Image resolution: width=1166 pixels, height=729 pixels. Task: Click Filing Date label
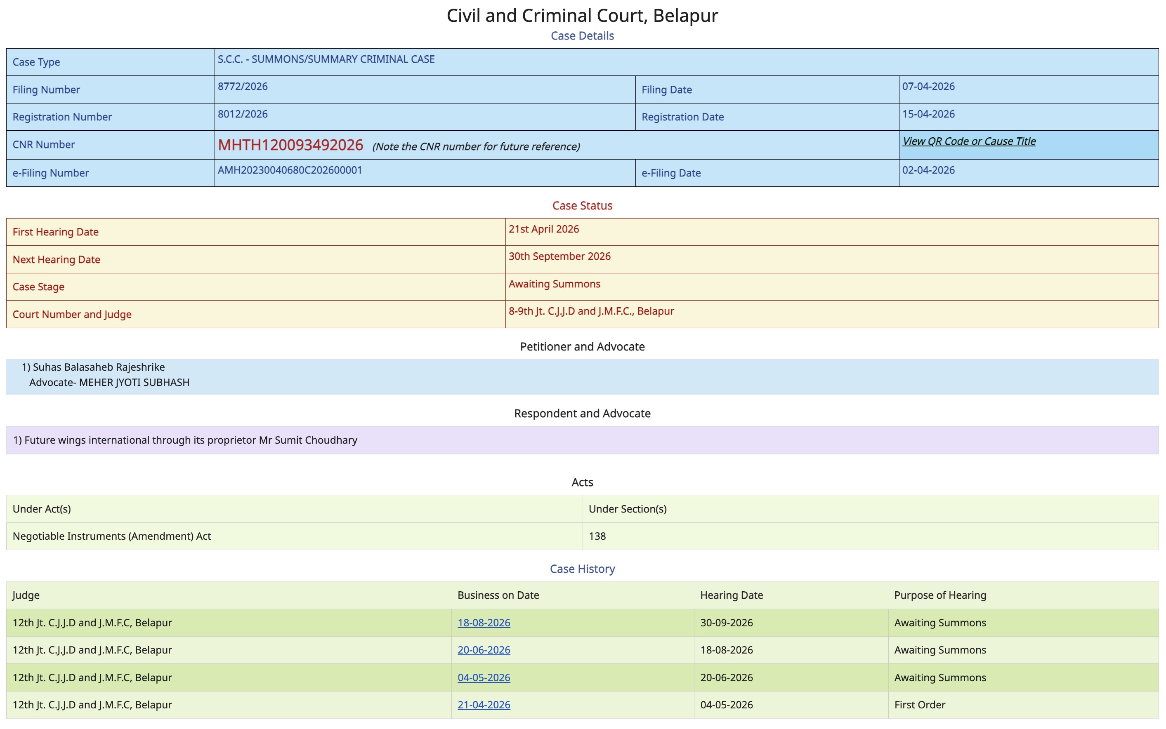tap(666, 89)
